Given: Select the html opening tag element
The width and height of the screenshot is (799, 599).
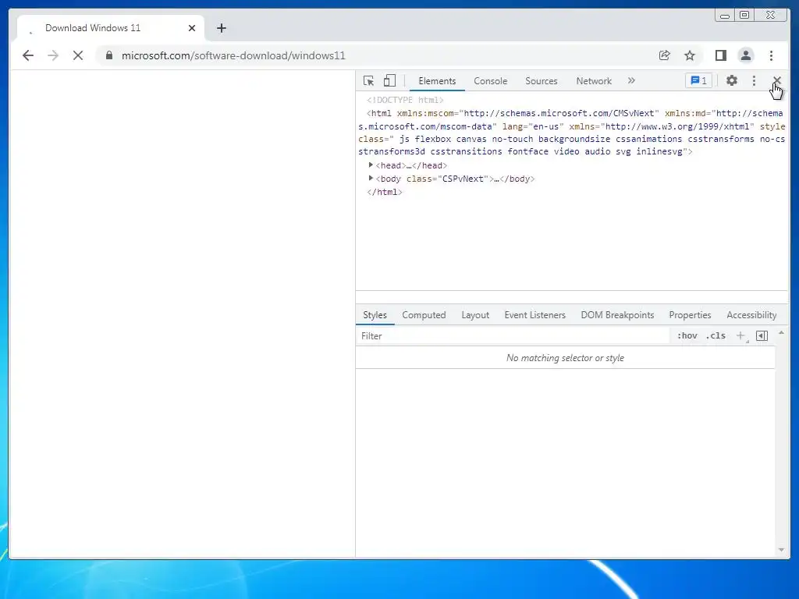Looking at the screenshot, I should (570, 133).
